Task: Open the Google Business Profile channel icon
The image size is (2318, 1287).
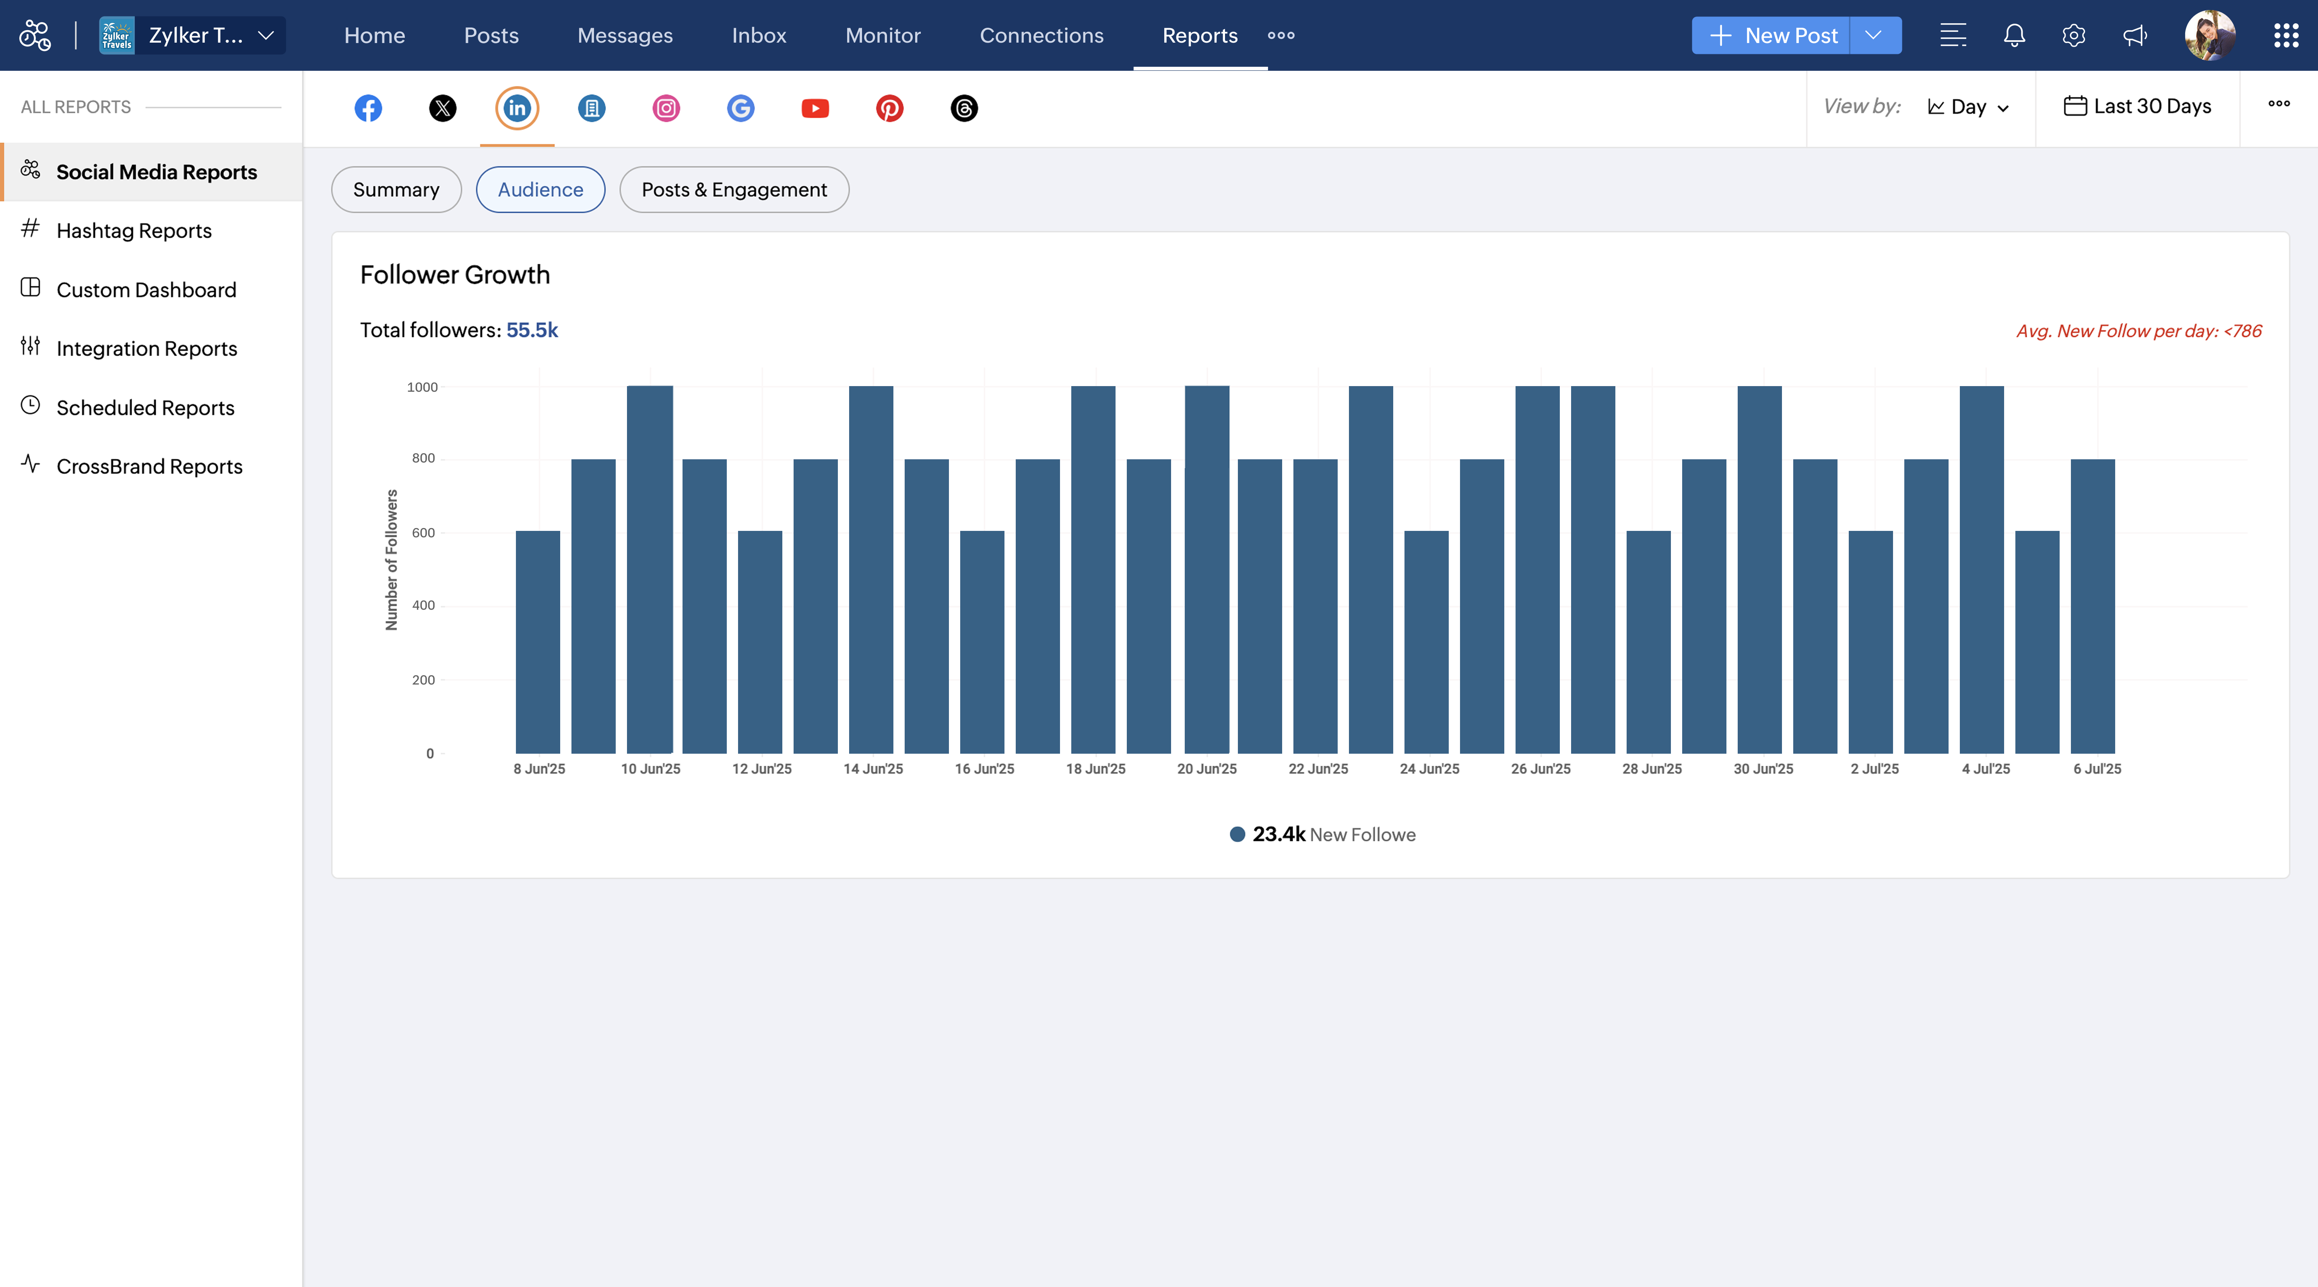Action: tap(740, 108)
